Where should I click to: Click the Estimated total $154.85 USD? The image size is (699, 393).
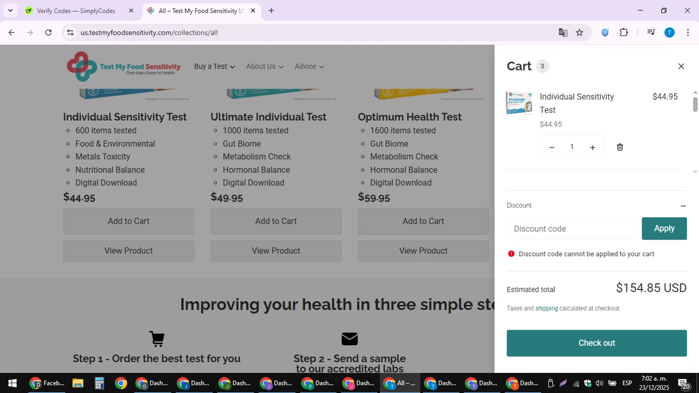[x=651, y=288]
